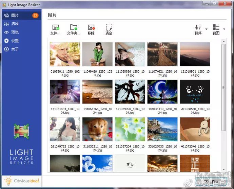Click the add folder toolbar icon
Screen dimensions: 234x189
point(74,28)
